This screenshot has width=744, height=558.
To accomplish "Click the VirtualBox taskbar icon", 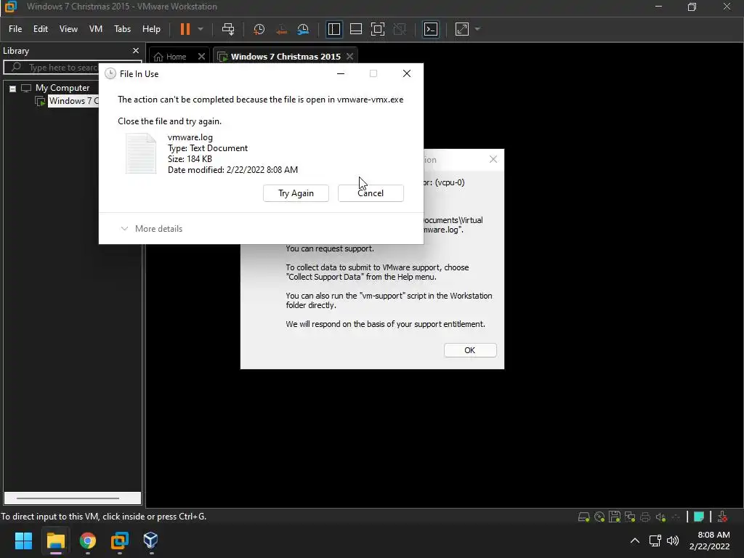I will pos(151,541).
